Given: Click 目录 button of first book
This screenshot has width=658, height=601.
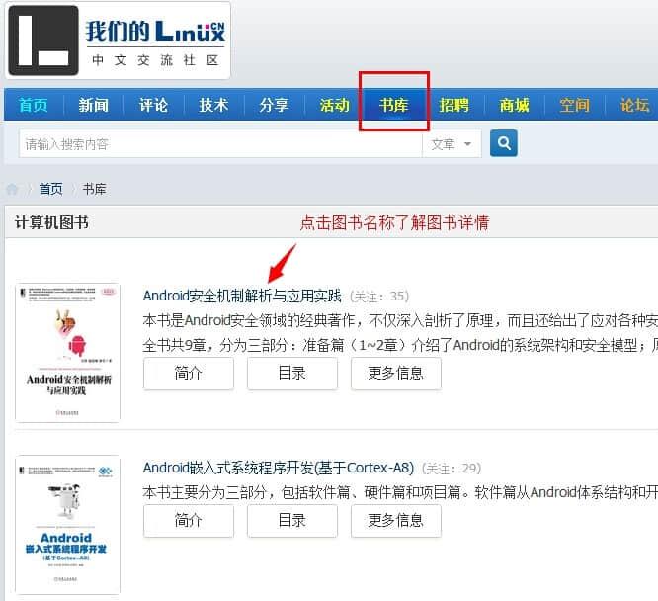Looking at the screenshot, I should click(x=292, y=374).
